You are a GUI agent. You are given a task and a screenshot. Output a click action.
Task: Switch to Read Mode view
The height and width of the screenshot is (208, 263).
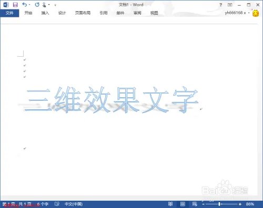point(170,204)
